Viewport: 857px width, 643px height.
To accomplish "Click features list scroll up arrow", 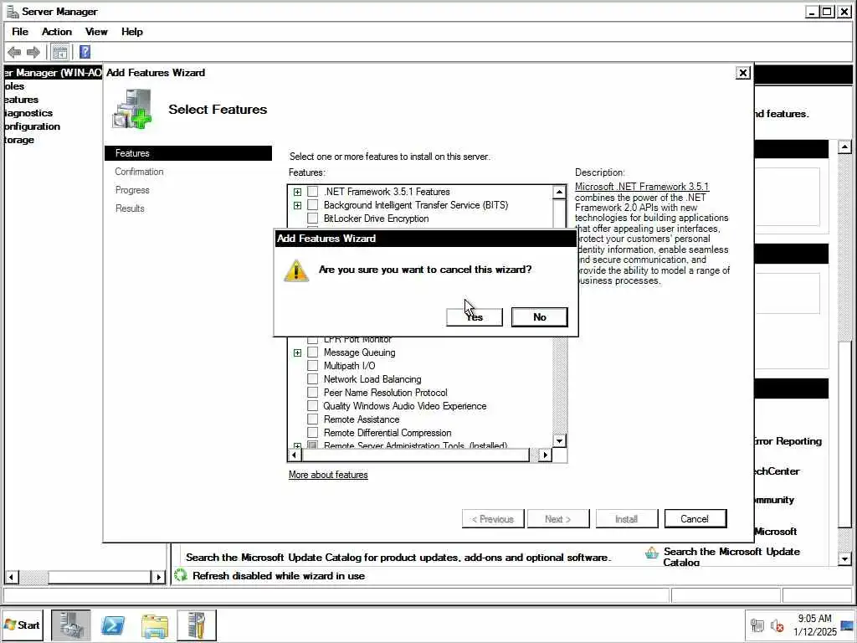I will tap(559, 192).
